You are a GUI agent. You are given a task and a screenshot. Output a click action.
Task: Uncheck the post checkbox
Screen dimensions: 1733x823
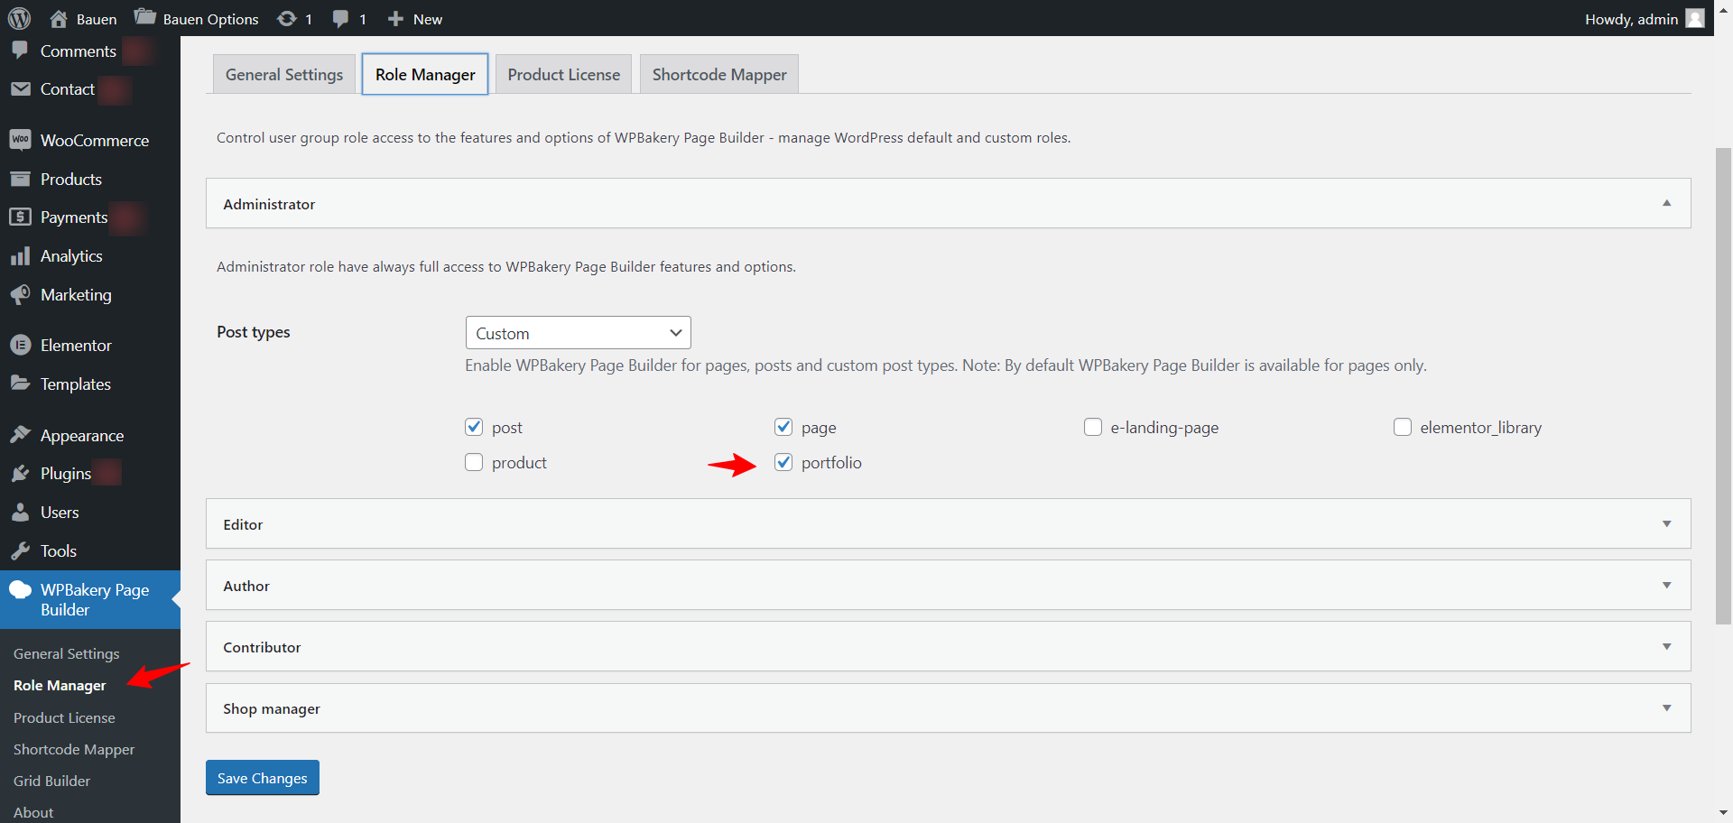474,427
